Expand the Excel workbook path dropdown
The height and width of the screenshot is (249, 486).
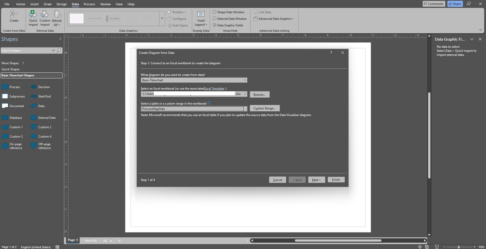(245, 94)
